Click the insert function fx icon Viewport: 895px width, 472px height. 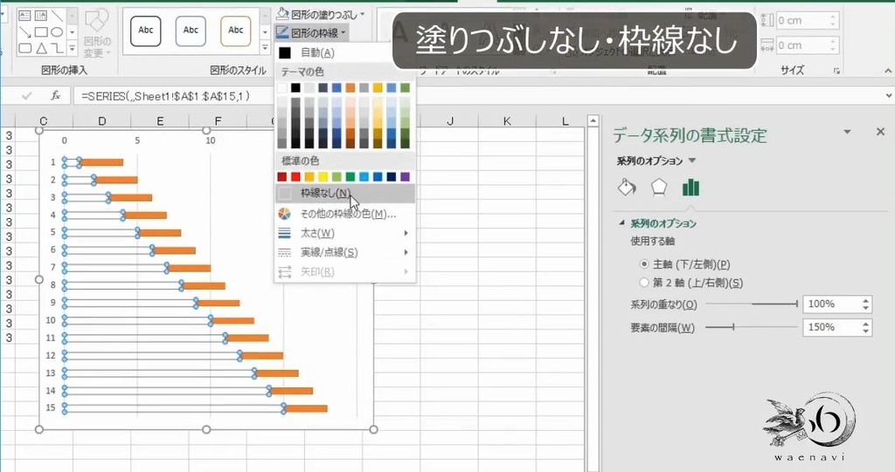(x=55, y=96)
